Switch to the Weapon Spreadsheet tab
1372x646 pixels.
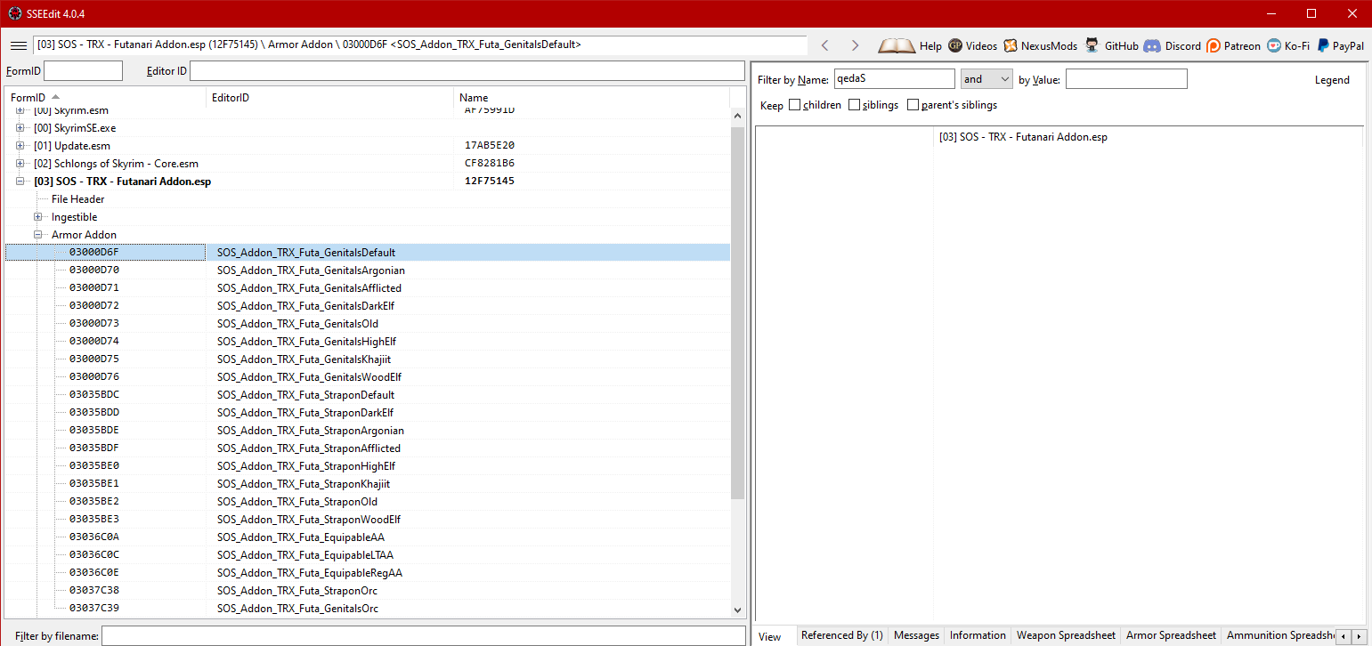[1066, 635]
